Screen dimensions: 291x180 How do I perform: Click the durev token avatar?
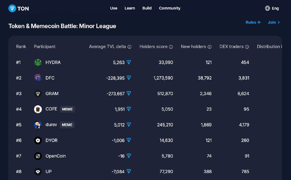pos(38,125)
